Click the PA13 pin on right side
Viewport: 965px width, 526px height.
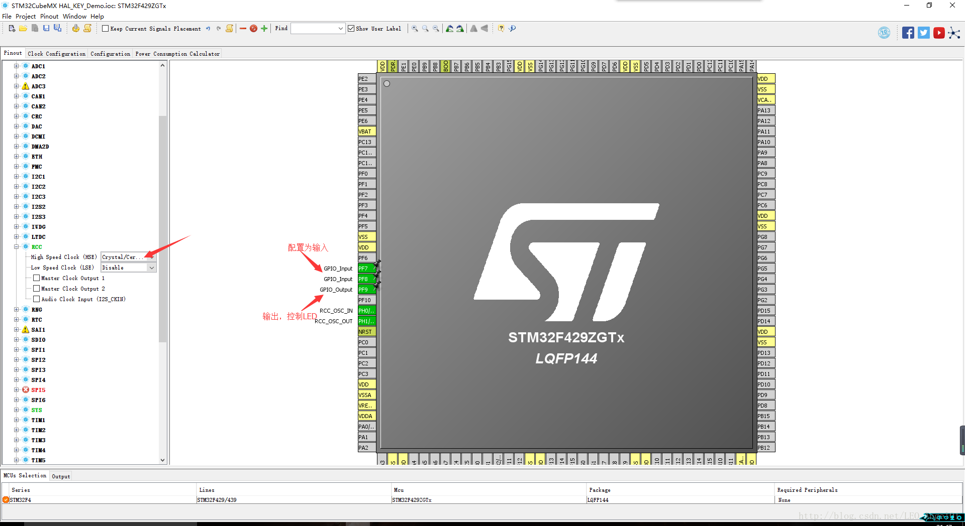point(766,110)
